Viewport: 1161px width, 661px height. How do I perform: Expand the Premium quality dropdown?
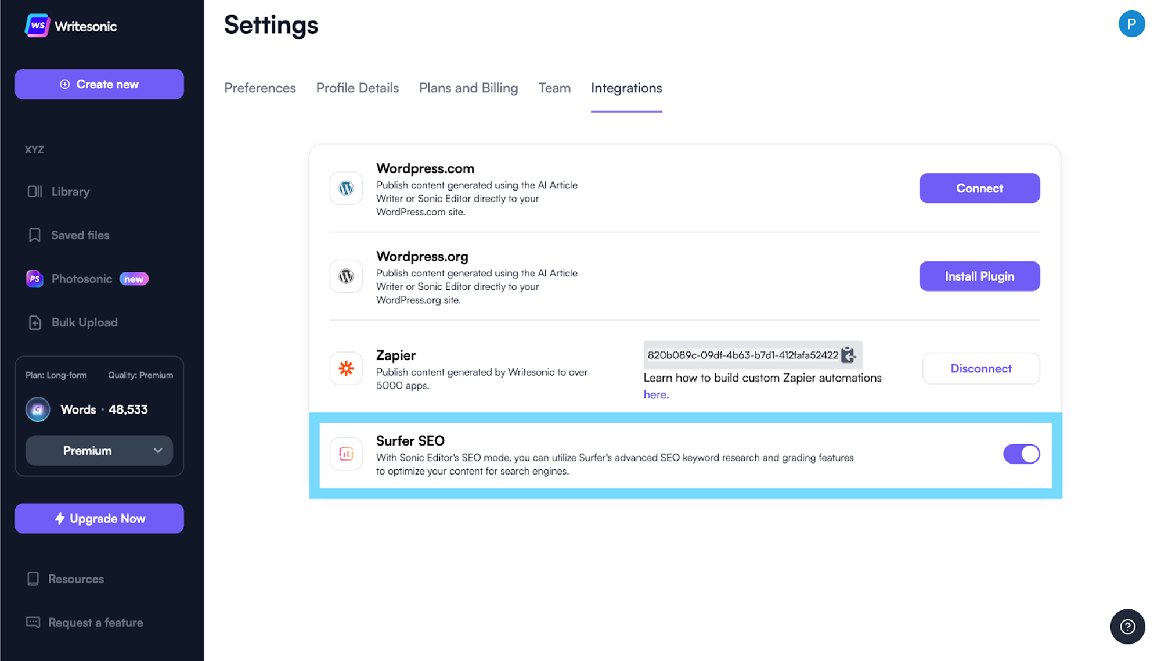[x=99, y=451]
